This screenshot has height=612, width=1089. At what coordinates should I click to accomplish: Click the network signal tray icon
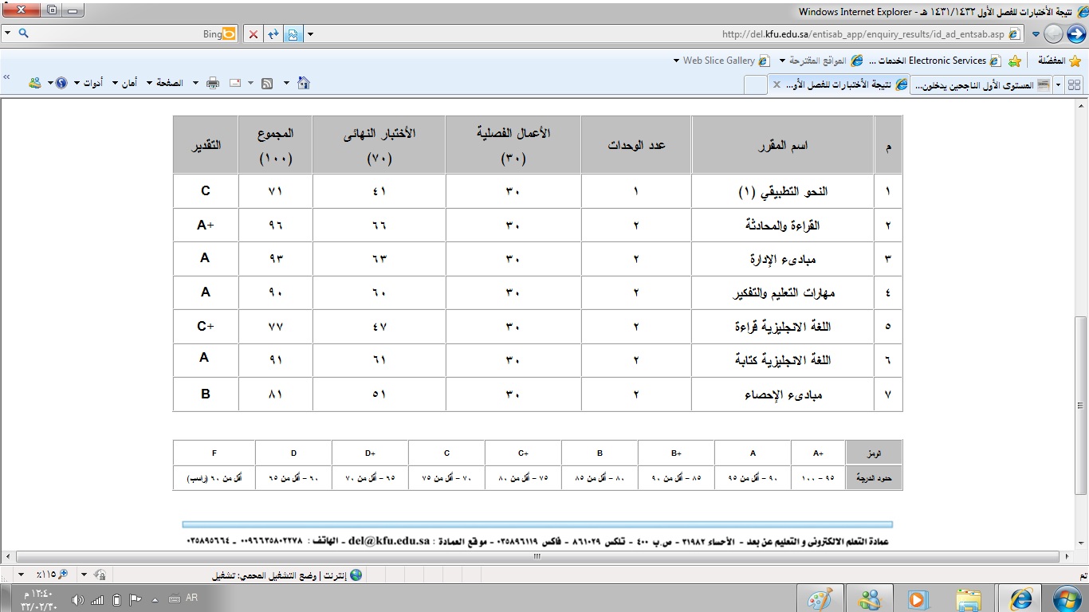98,599
